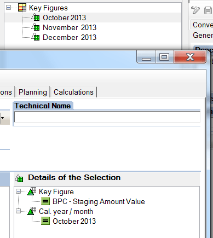Select BPC - Staging Amount Value entry
Viewport: 213px width, 238px height.
click(x=99, y=201)
